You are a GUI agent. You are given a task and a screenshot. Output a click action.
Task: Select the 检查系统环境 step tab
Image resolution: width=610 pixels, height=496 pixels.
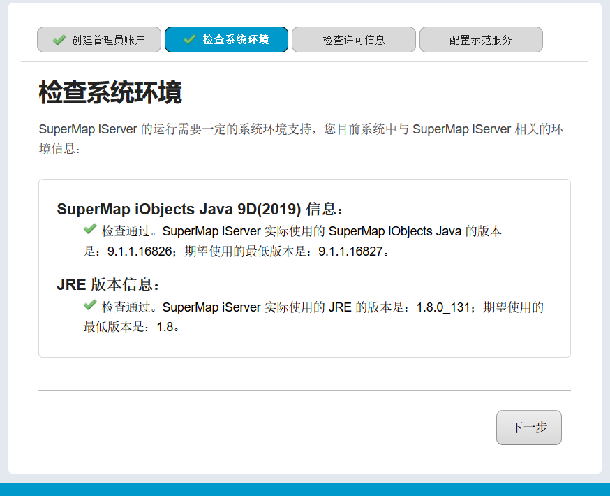[226, 39]
